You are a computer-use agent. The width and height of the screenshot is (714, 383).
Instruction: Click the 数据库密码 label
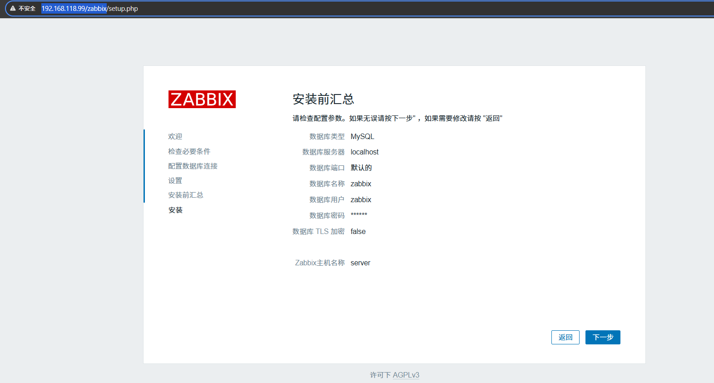(x=327, y=215)
